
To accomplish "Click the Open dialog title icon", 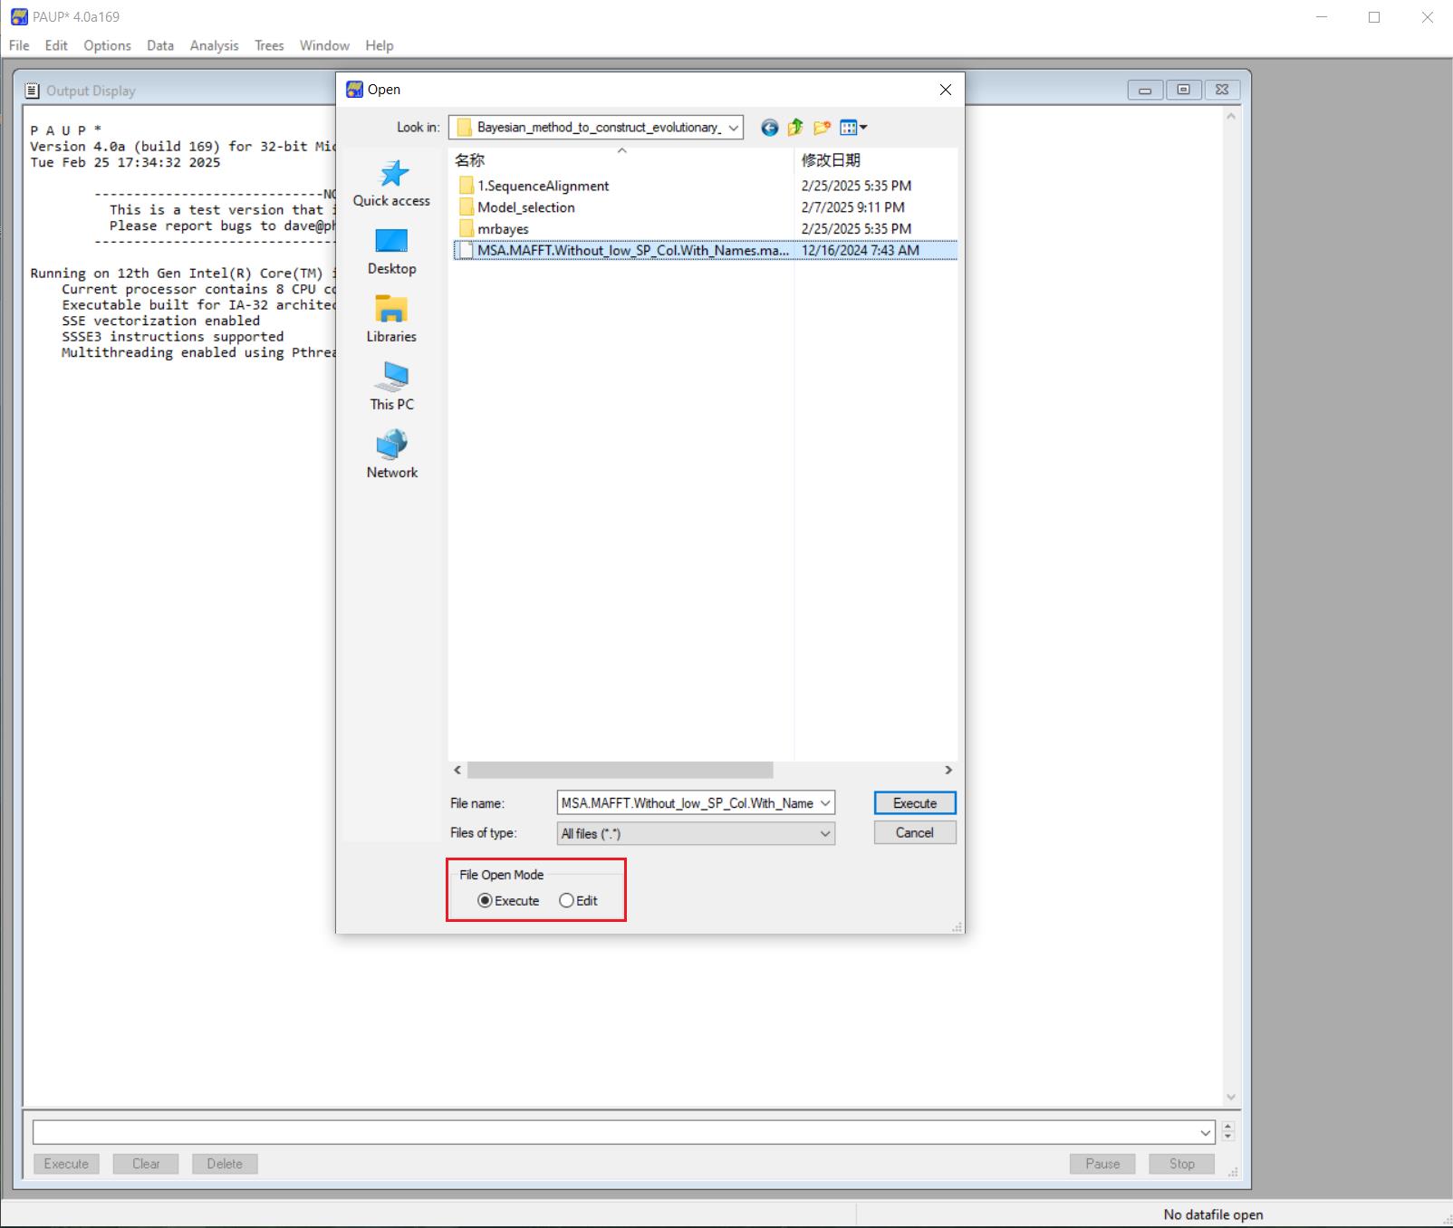I will tap(354, 89).
